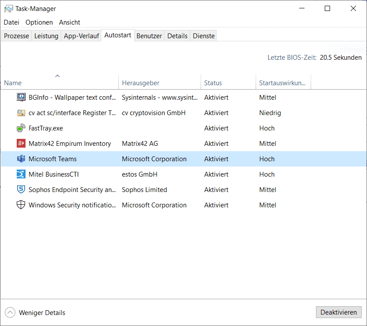
Task: Select the Matrix42 Empirum Inventory name
Action: [70, 144]
